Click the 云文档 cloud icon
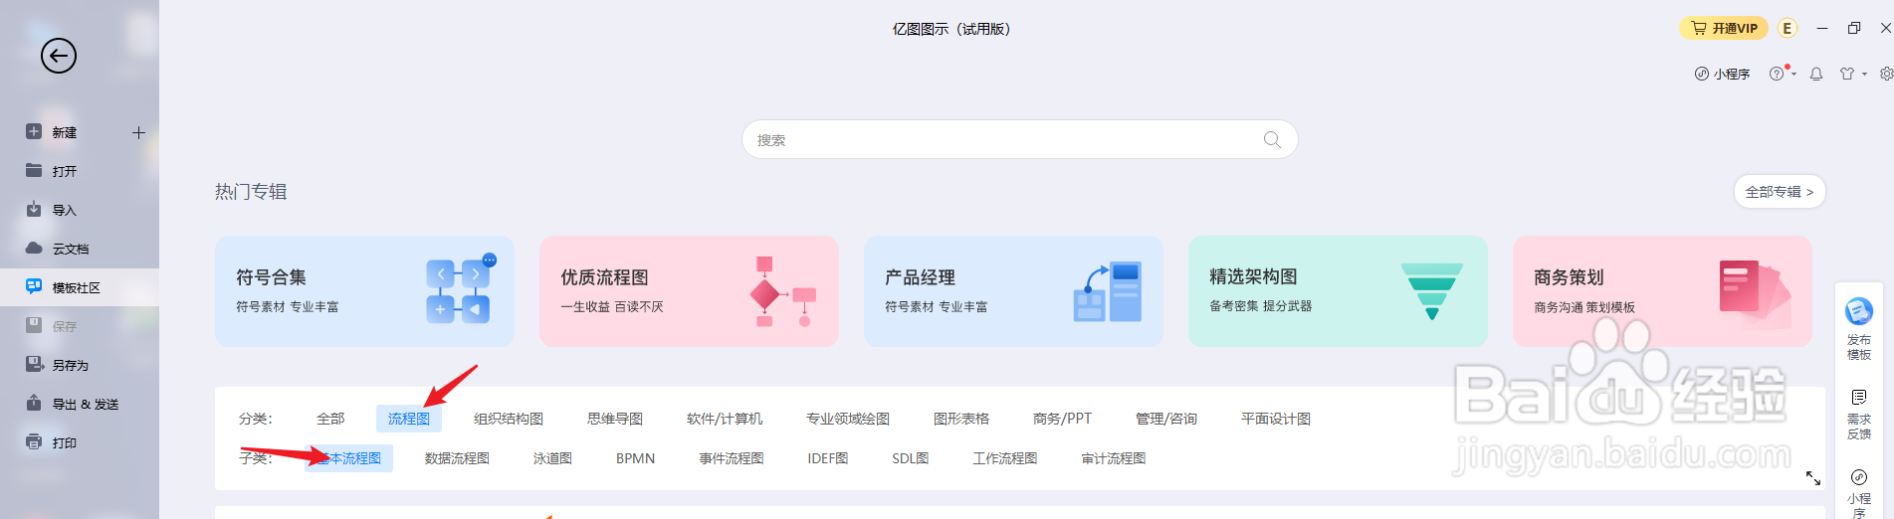The image size is (1894, 519). tap(34, 248)
